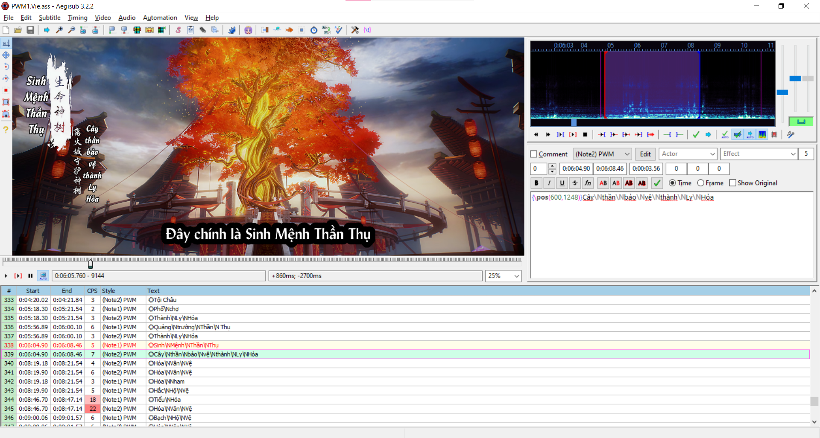Choose shadow color with the fourth AB button
Image resolution: width=820 pixels, height=438 pixels.
pyautogui.click(x=642, y=183)
